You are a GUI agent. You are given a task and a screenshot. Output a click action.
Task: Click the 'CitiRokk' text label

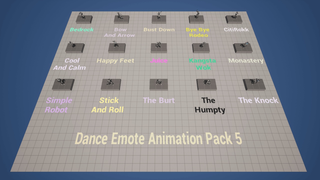tap(236, 30)
